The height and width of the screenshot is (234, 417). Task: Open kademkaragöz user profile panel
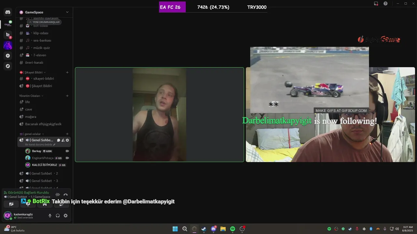tap(23, 215)
